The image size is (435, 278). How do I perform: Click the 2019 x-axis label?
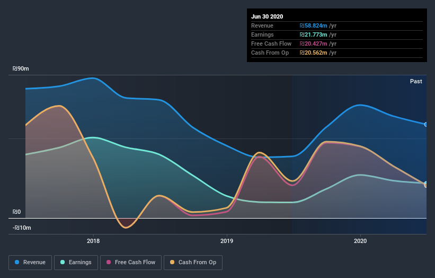click(227, 241)
